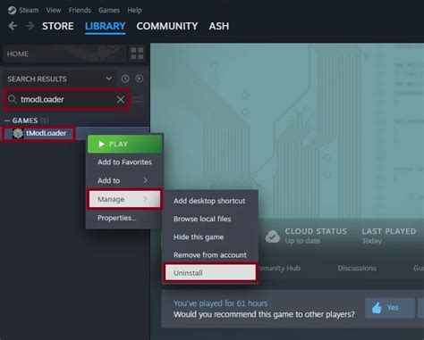This screenshot has width=424, height=340.
Task: Open the advanced filter sliders icon
Action: pyautogui.click(x=138, y=99)
